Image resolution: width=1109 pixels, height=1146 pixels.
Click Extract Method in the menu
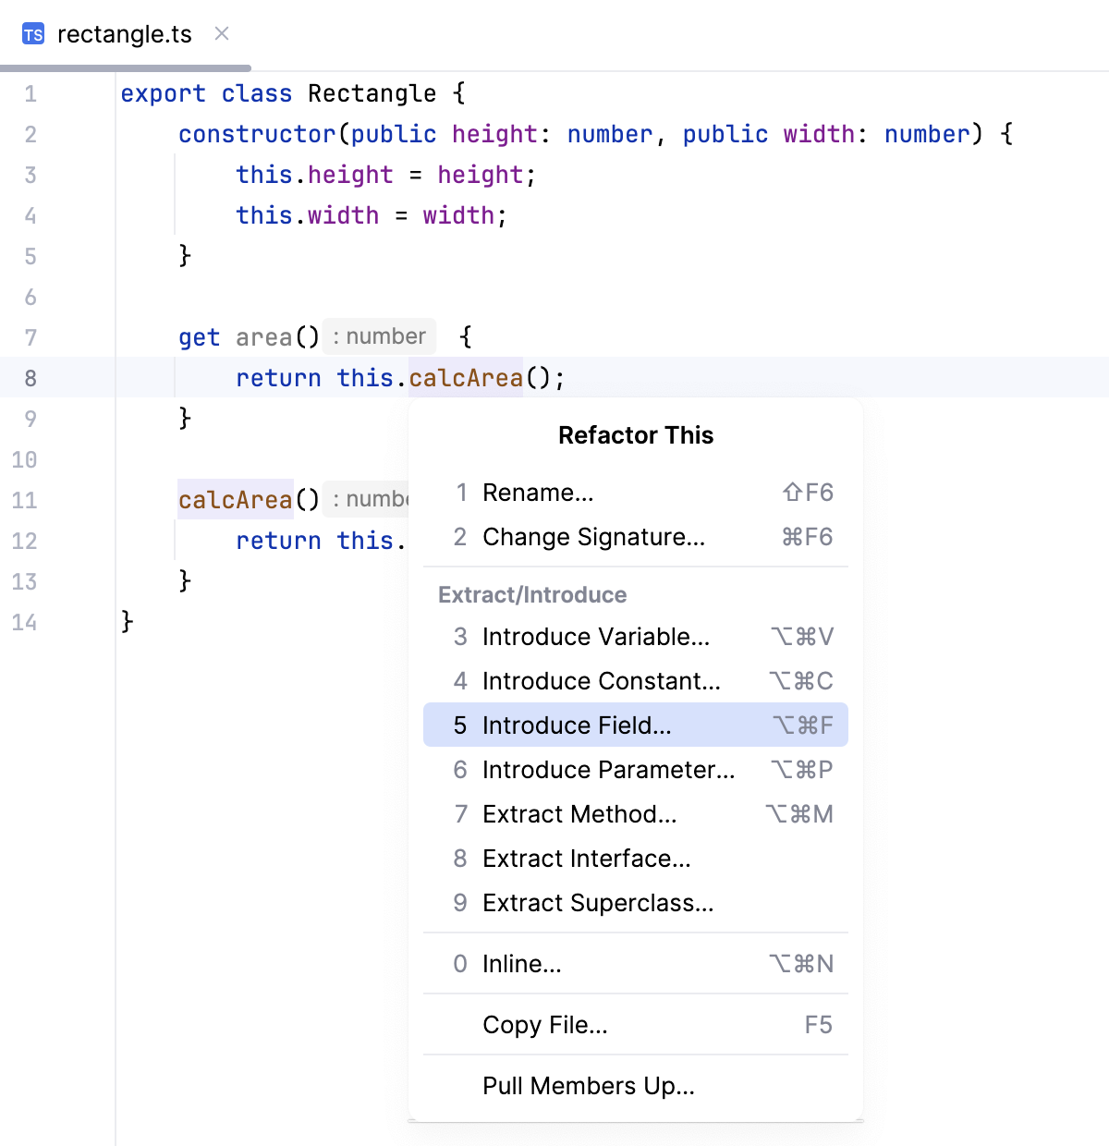click(x=579, y=814)
